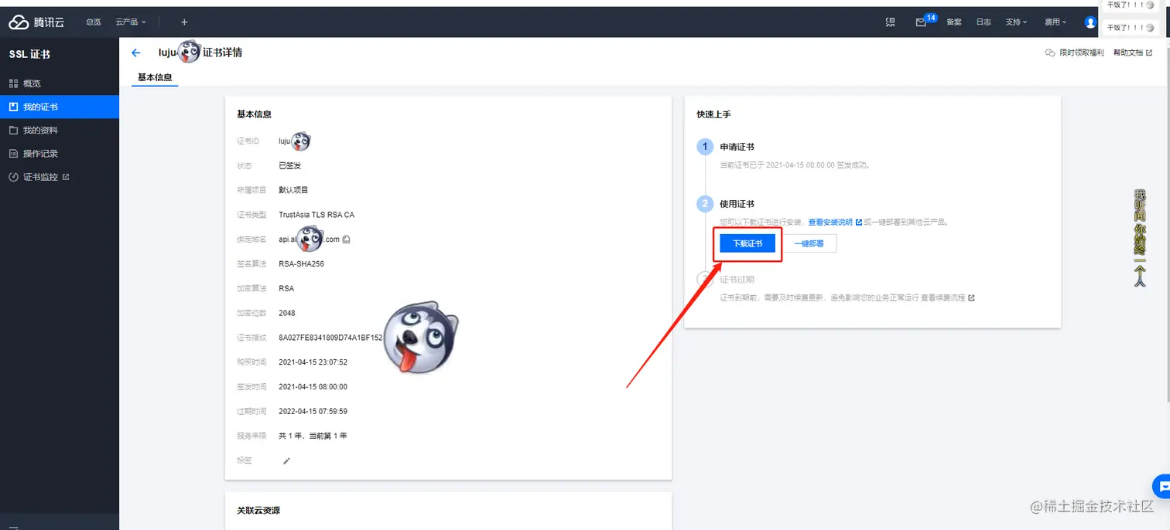Click the 操作记录 list icon
Image resolution: width=1170 pixels, height=530 pixels.
(13, 153)
